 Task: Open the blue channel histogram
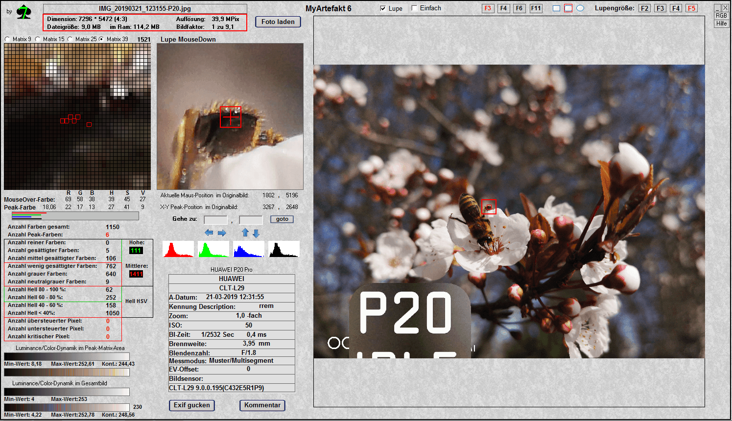point(249,249)
